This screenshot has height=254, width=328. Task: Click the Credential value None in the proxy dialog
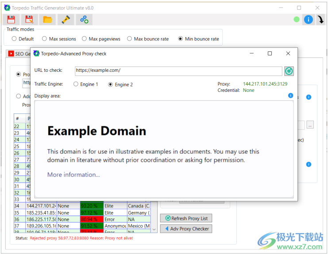[248, 90]
